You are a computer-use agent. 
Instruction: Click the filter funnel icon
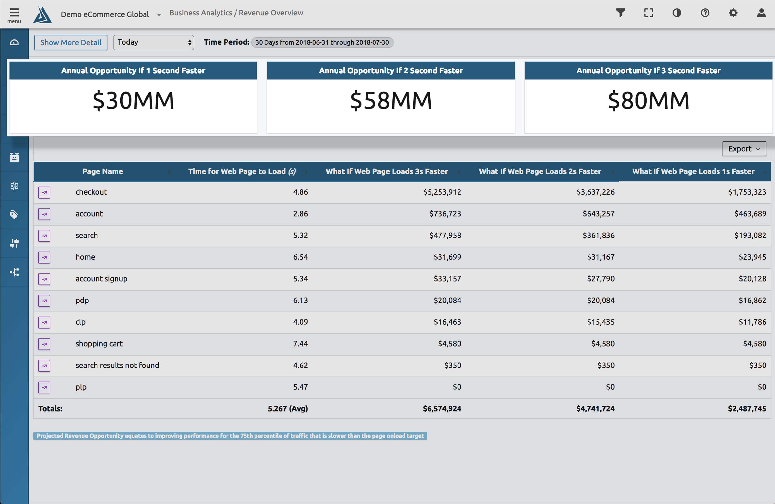pos(620,13)
